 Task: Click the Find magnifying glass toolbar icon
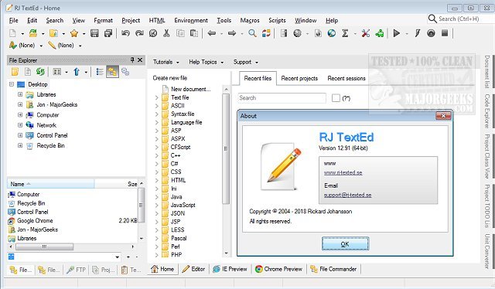coord(252,33)
